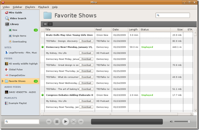Skip to next item
The height and width of the screenshot is (130, 199).
[x=81, y=122]
